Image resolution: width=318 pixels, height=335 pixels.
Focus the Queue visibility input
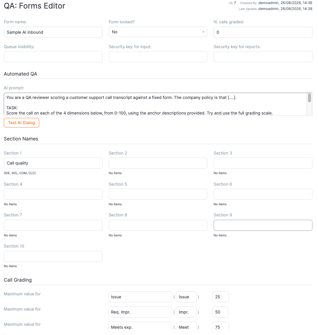pos(53,57)
